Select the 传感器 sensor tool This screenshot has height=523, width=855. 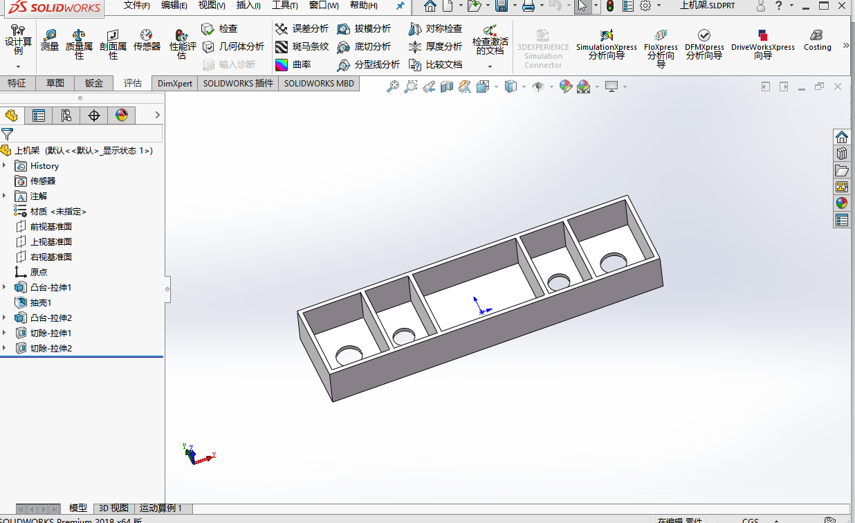click(x=147, y=40)
